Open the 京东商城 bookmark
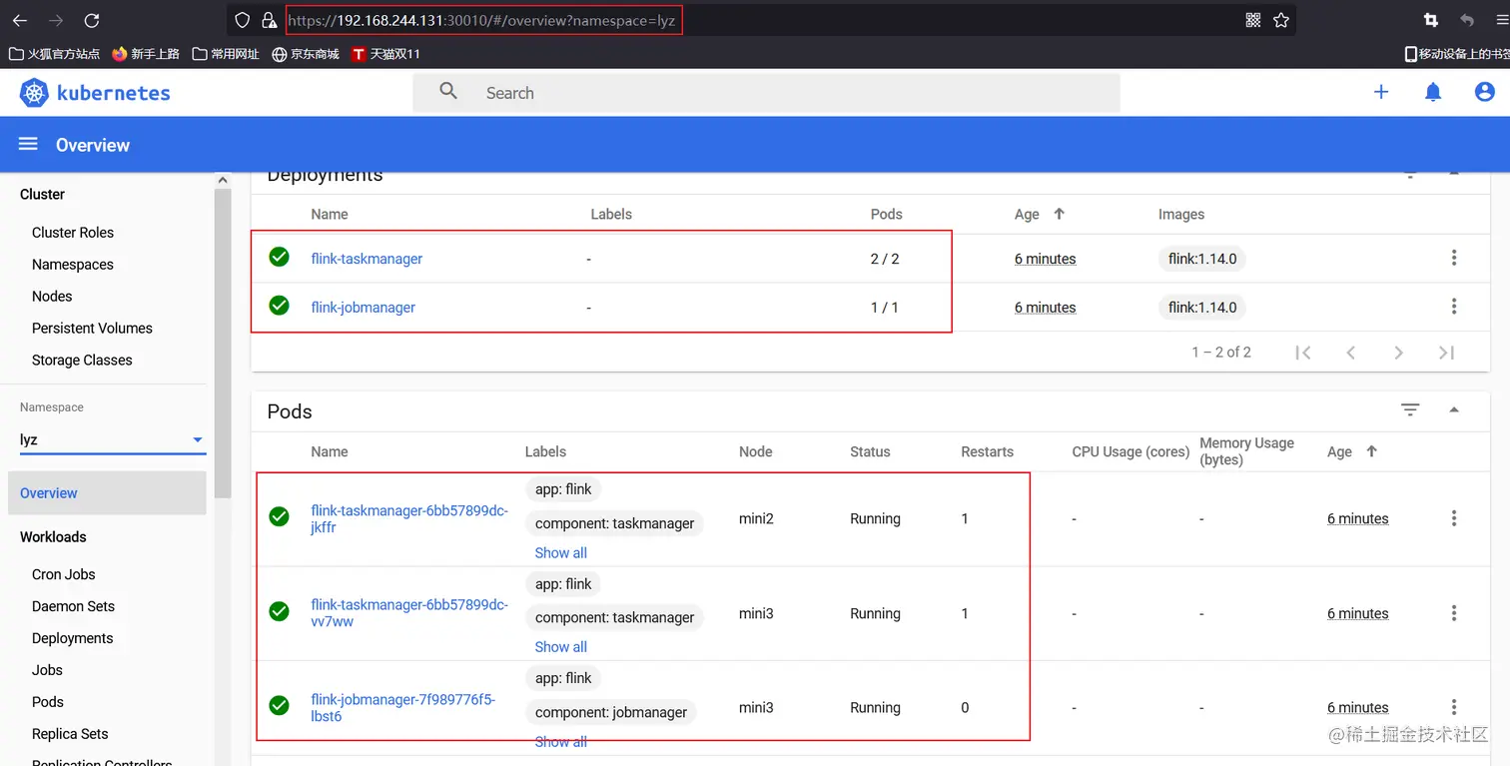 coord(306,54)
